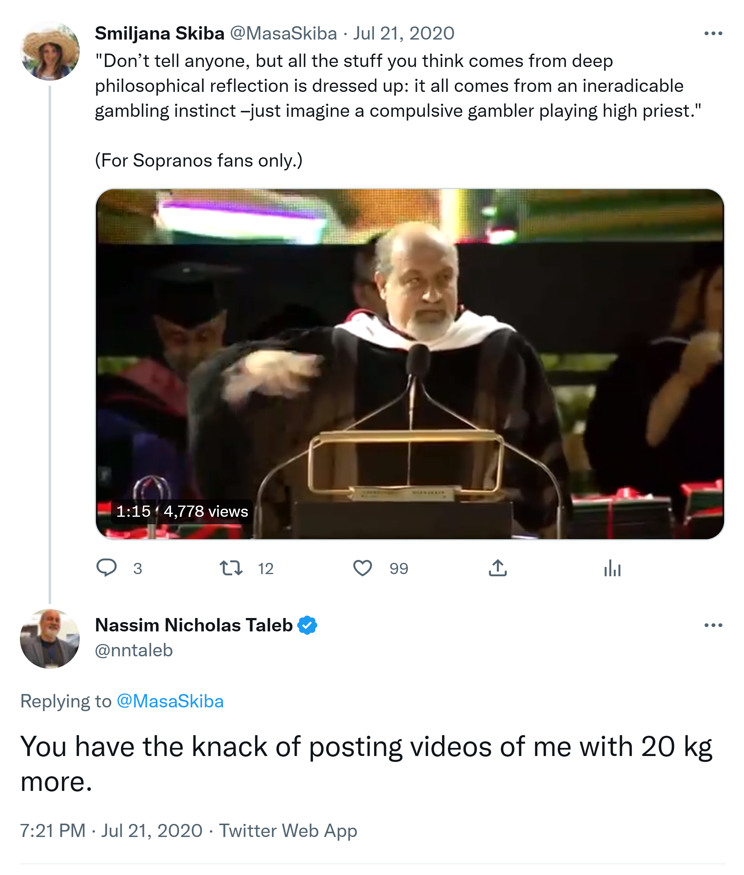This screenshot has height=875, width=744.
Task: Click the Twitter Web App source label
Action: point(288,830)
